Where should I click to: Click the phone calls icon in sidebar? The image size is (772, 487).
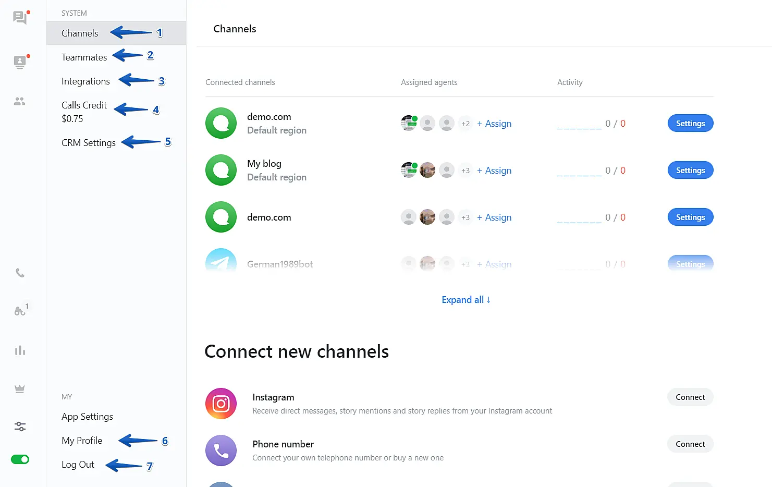coord(20,273)
